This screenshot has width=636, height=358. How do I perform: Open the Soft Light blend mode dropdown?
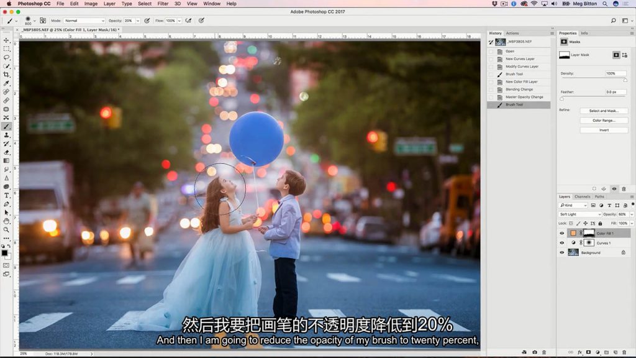click(579, 214)
